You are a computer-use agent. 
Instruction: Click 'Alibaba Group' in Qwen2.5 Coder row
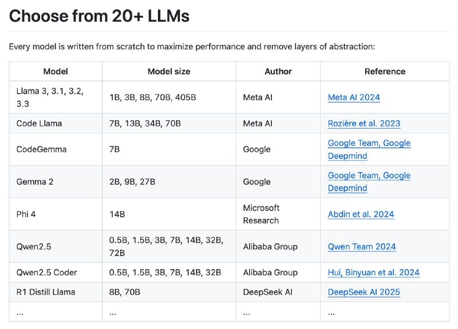coord(270,273)
